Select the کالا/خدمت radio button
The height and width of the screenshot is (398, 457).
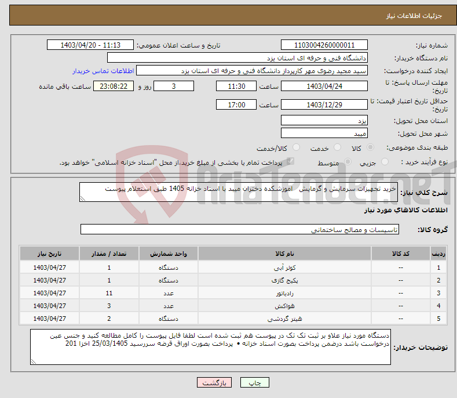click(296, 147)
